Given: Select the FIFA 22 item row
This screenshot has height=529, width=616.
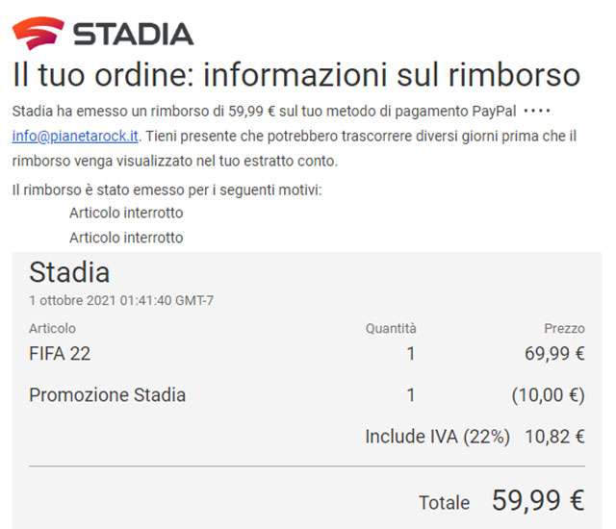Looking at the screenshot, I should pyautogui.click(x=60, y=354).
